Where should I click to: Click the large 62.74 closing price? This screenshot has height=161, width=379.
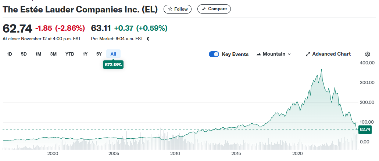[x=17, y=29]
